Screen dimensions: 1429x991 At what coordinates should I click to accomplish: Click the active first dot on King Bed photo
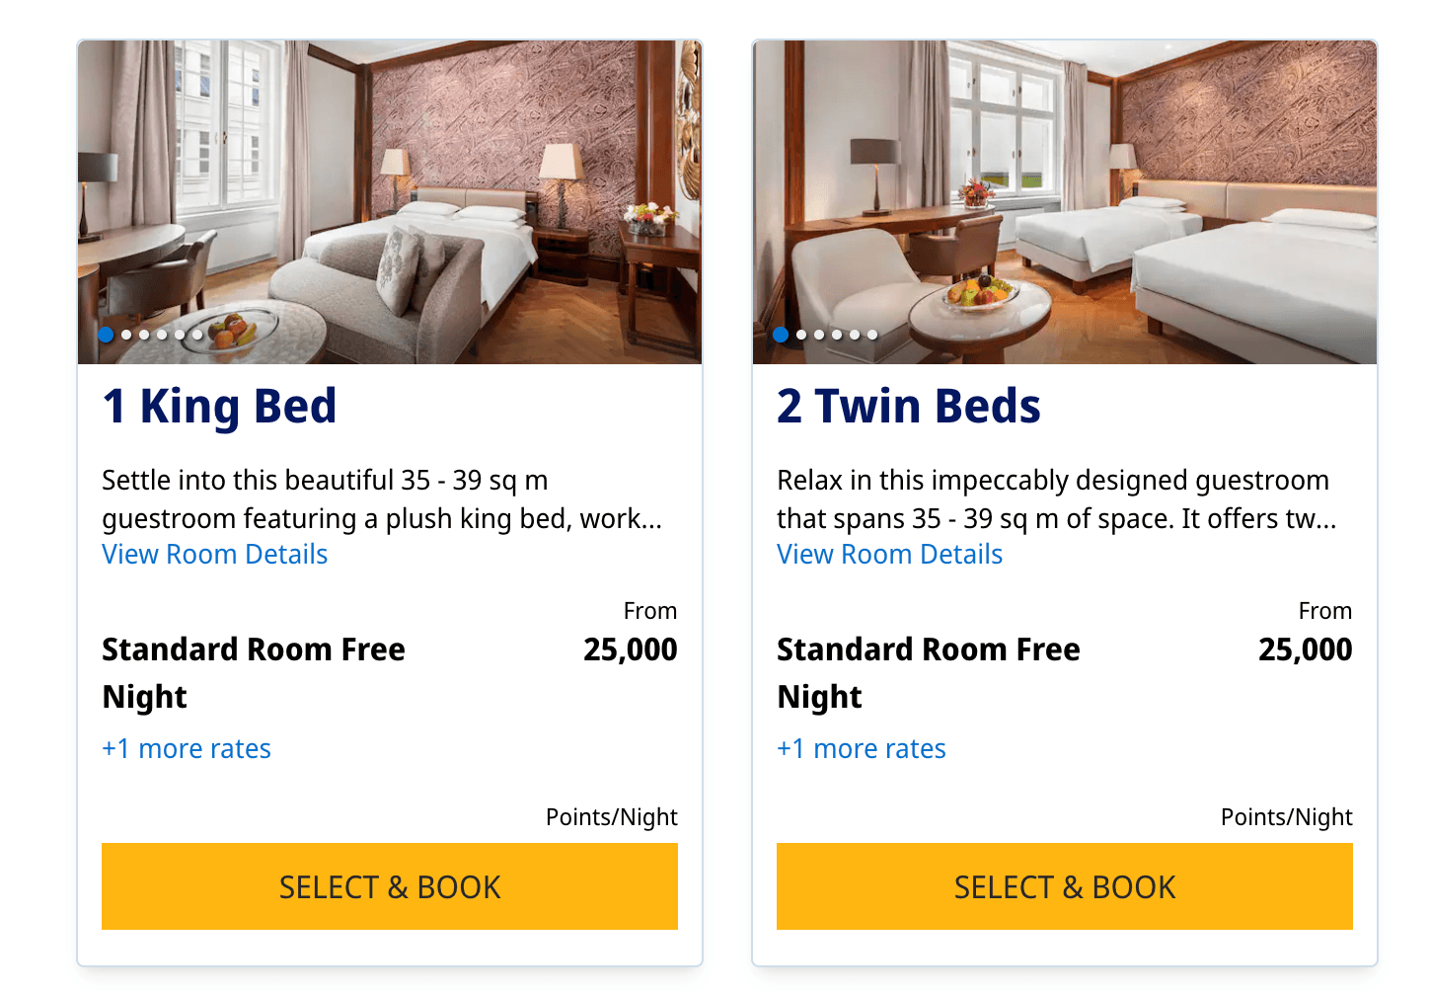(107, 335)
